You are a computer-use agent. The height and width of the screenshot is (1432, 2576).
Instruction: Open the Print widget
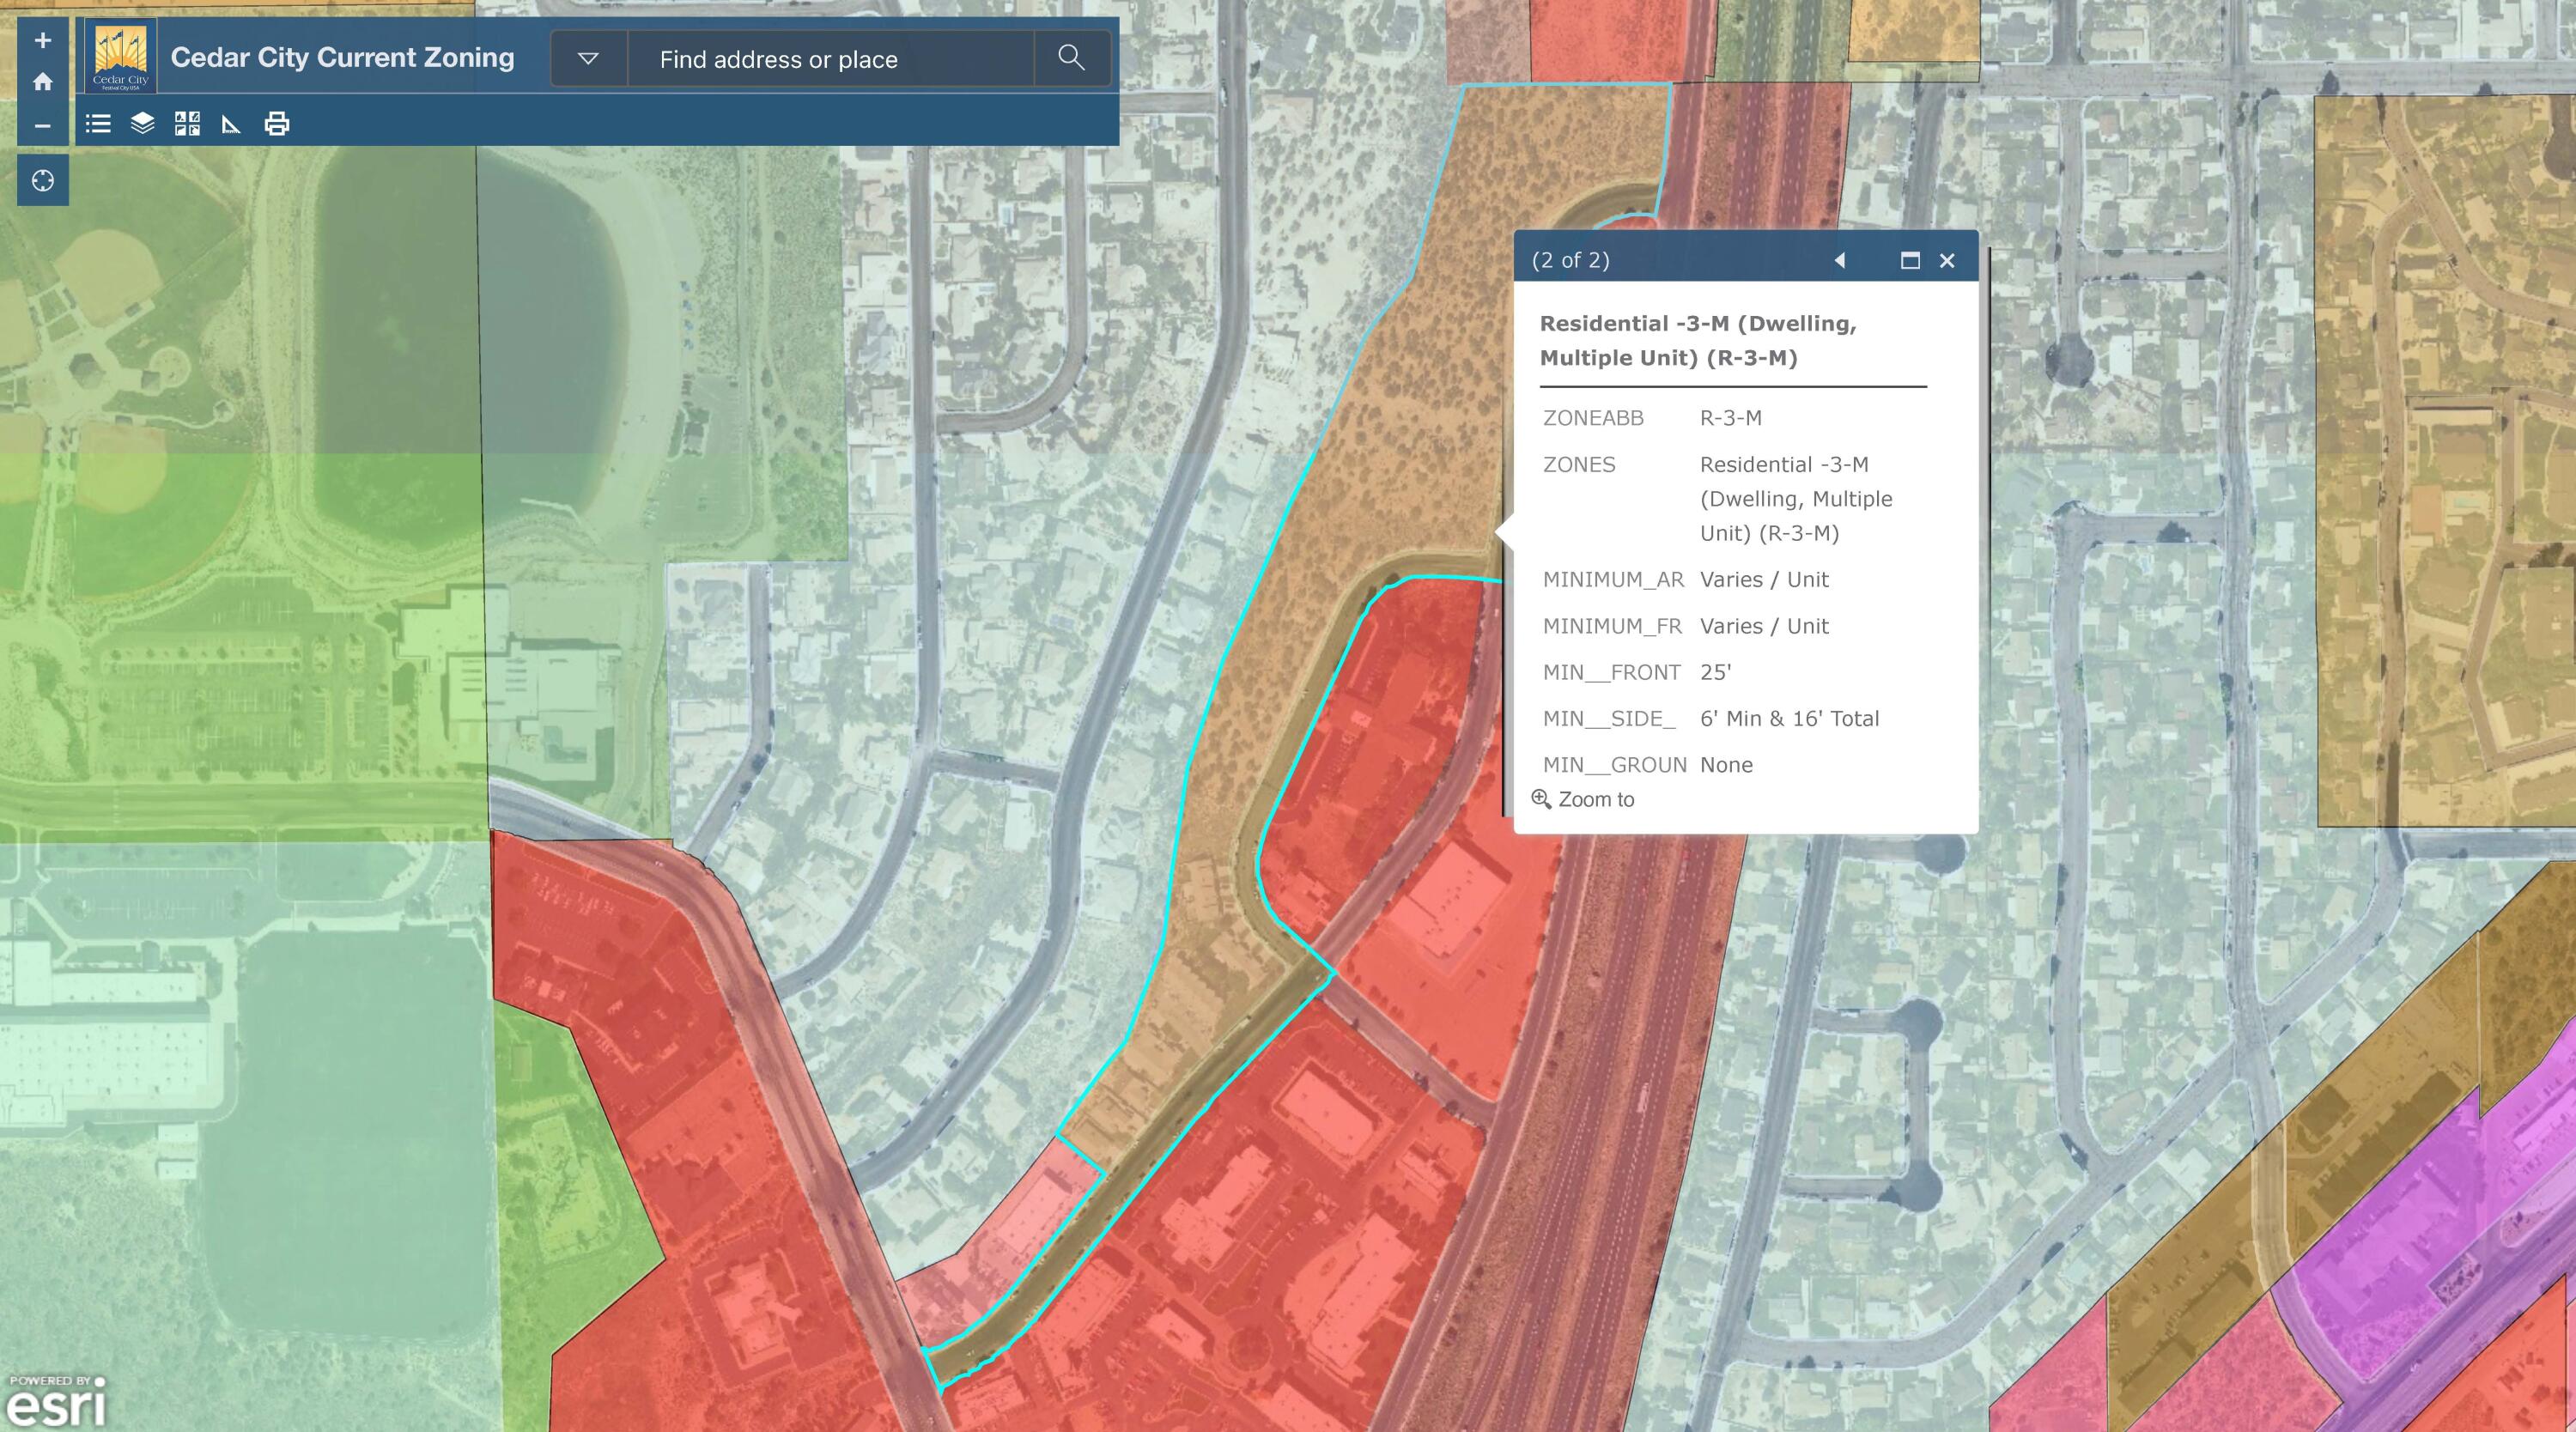pyautogui.click(x=277, y=124)
